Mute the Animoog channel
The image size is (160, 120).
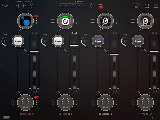tap(71, 92)
